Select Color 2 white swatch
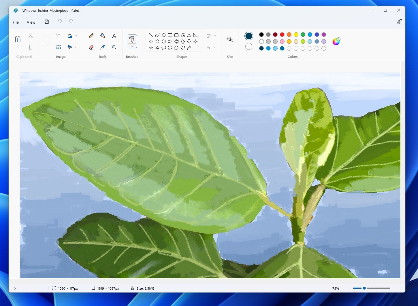The image size is (418, 306). [249, 46]
